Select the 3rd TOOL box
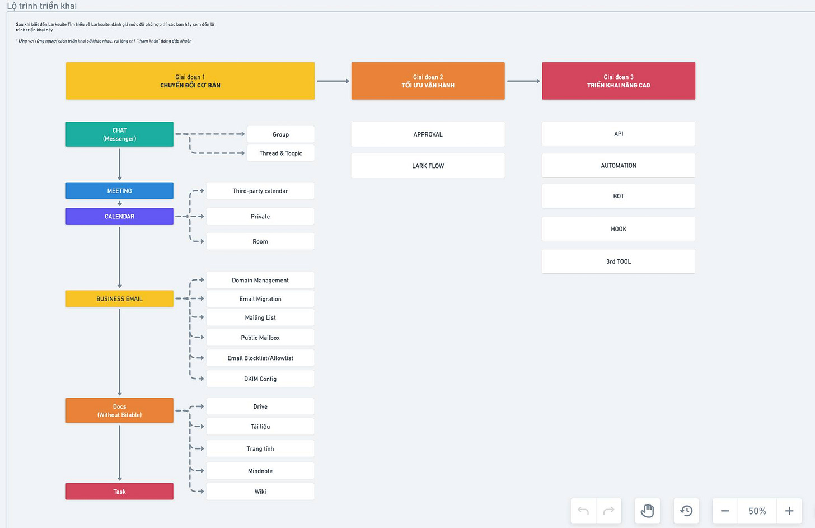815x528 pixels. (619, 261)
